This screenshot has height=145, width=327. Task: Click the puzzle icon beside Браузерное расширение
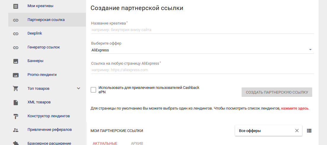[16, 143]
